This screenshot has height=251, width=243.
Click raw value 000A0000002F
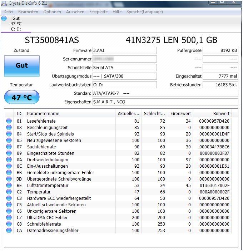(x=214, y=192)
